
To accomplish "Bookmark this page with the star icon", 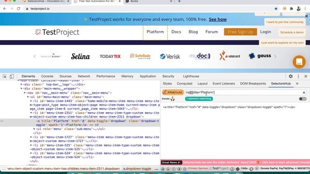I will 276,9.
